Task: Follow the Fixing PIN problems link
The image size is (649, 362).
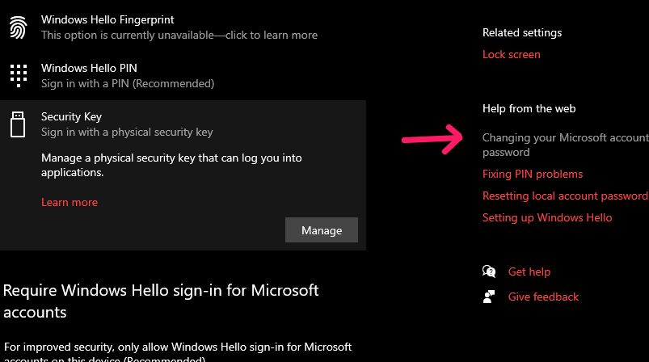Action: pyautogui.click(x=532, y=174)
